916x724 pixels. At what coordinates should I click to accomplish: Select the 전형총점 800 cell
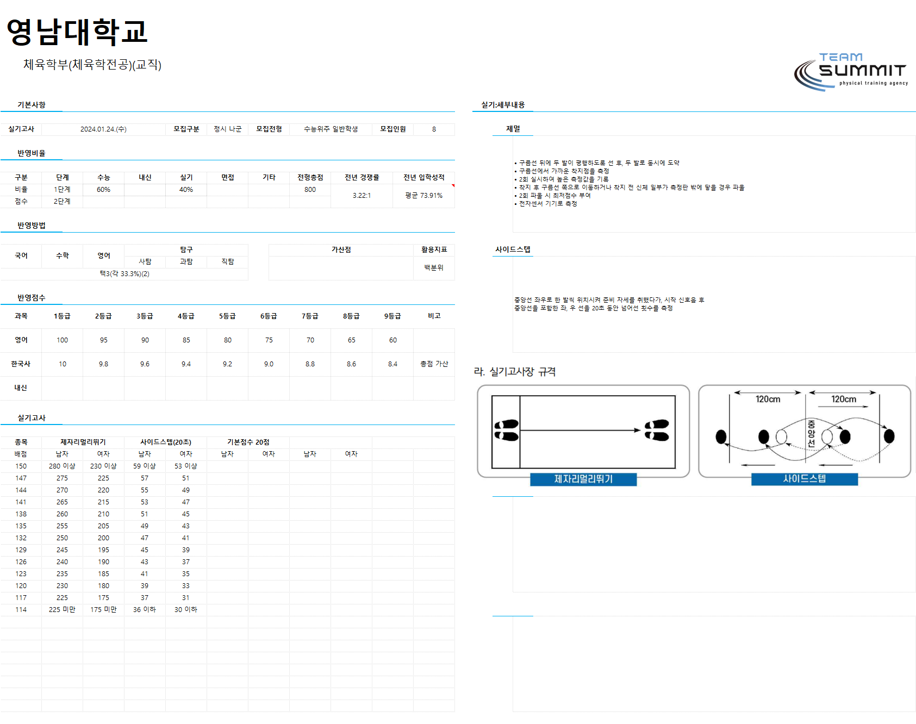(x=310, y=190)
